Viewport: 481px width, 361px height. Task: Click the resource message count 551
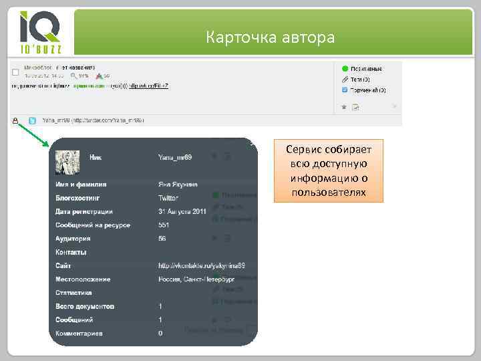(x=164, y=225)
